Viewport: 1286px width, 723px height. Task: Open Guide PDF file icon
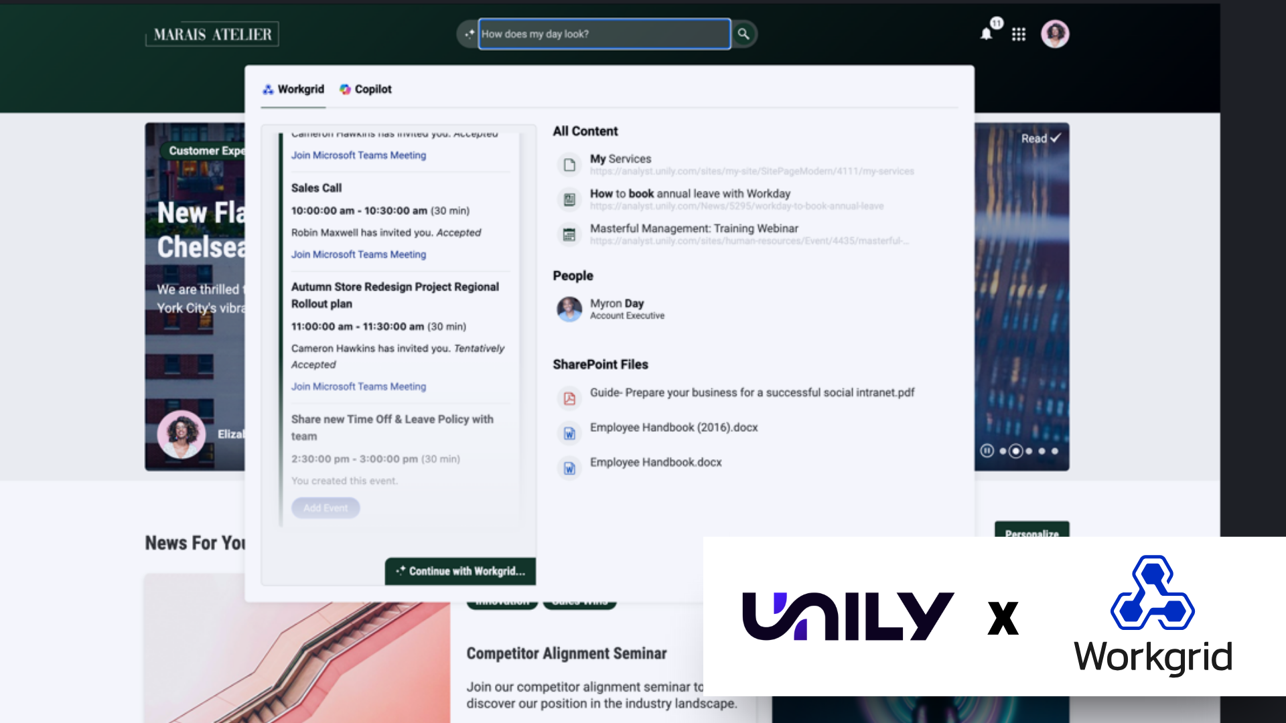click(x=569, y=399)
